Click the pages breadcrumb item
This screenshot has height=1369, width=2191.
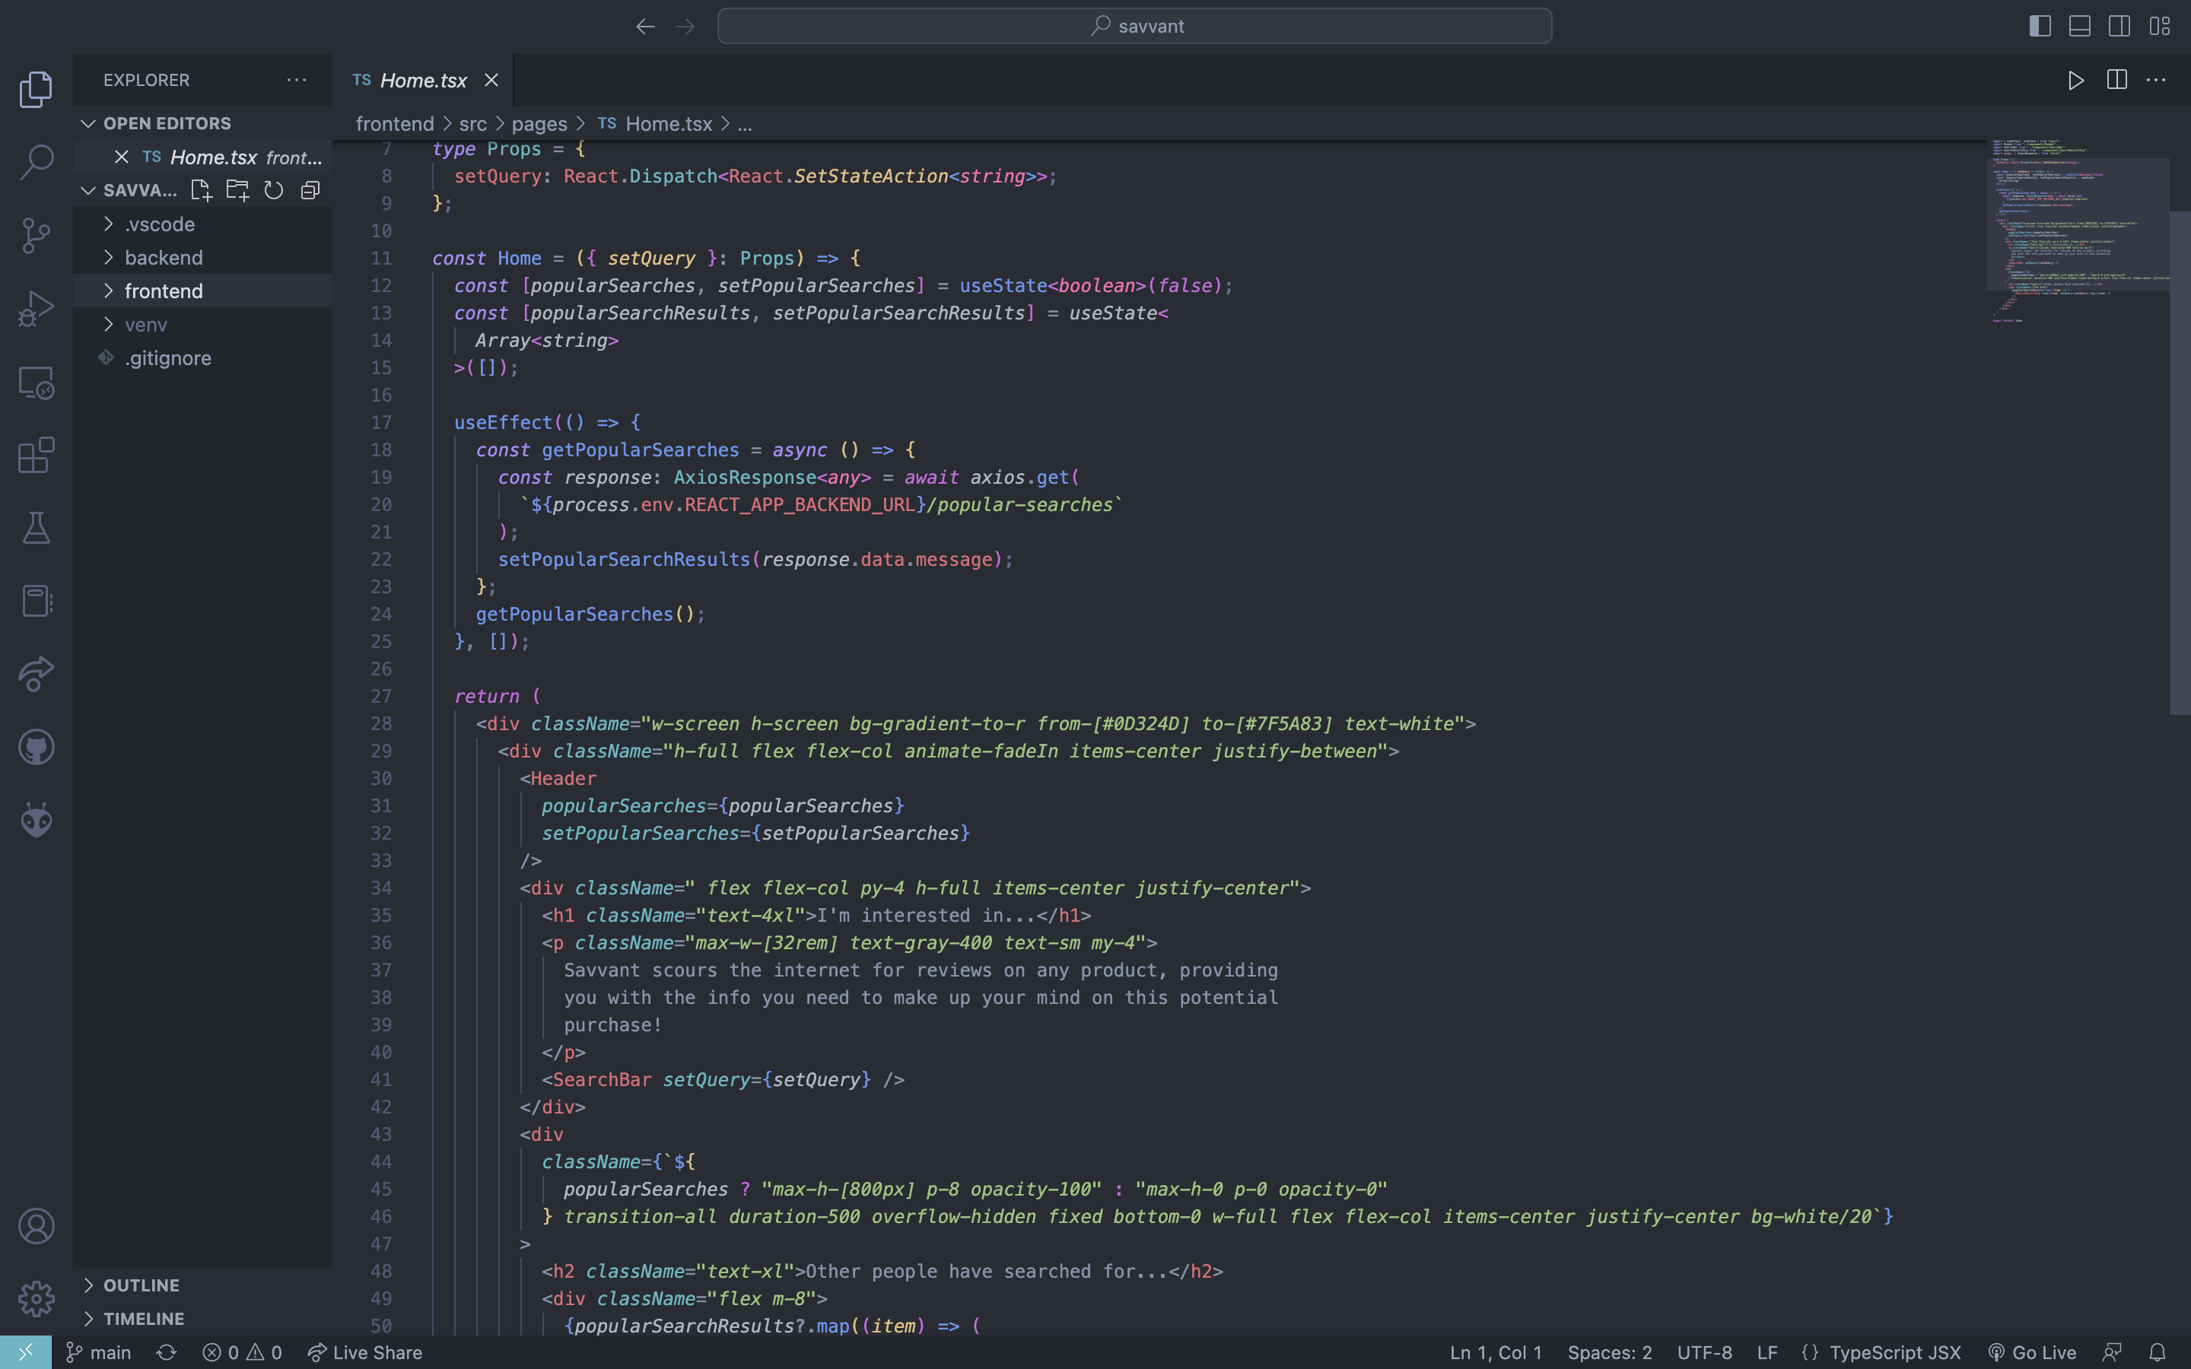click(x=539, y=124)
